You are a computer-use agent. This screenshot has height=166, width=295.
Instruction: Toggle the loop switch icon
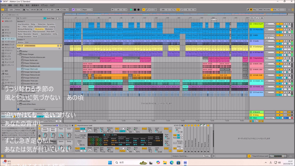(178, 10)
